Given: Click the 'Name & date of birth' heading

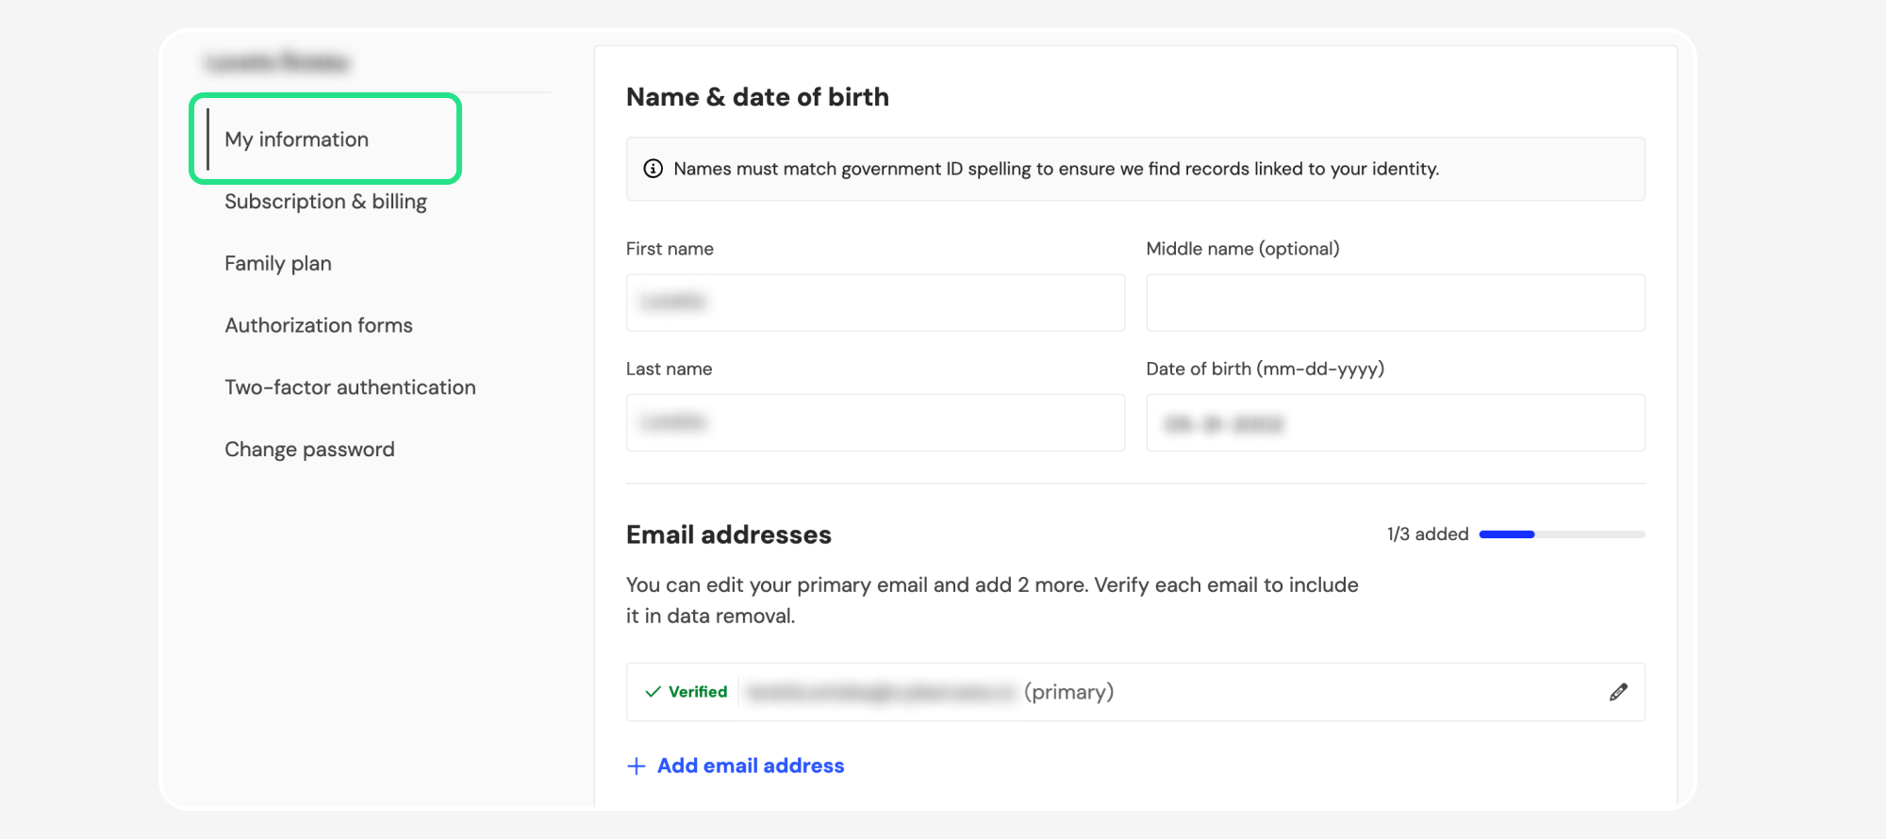Looking at the screenshot, I should [x=757, y=97].
